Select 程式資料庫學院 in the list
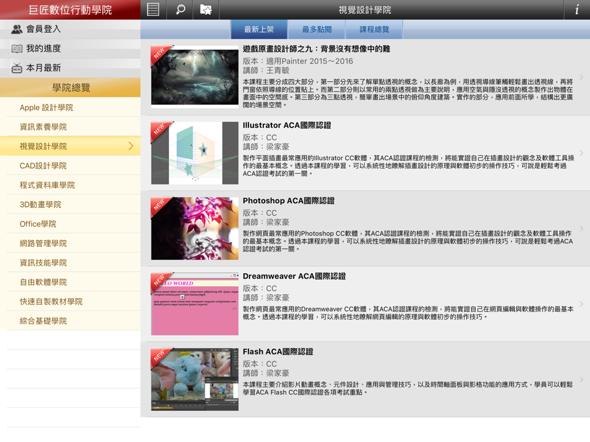Screen dimensions: 590x442 point(70,185)
